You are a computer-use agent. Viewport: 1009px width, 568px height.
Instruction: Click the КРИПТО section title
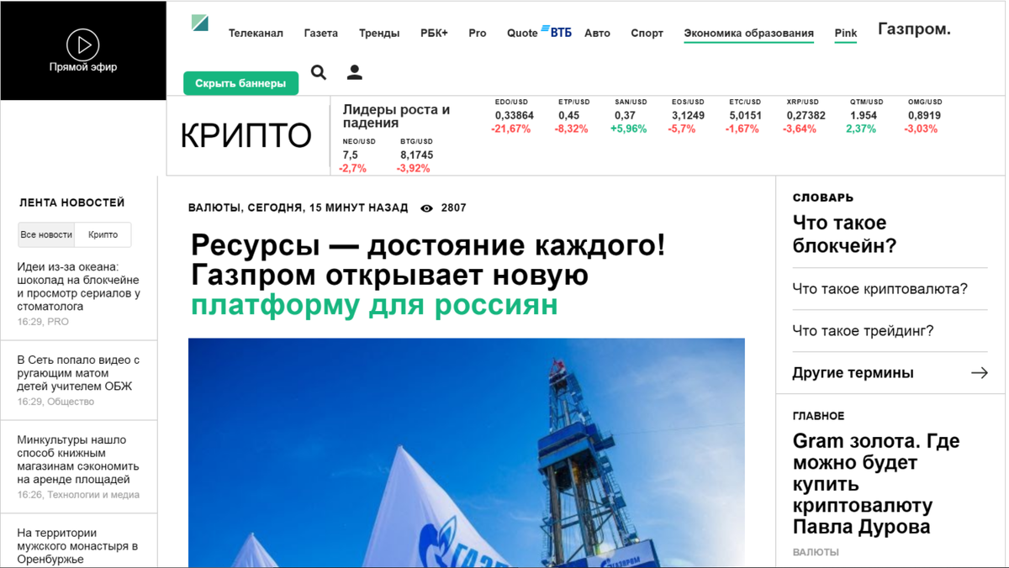[246, 136]
